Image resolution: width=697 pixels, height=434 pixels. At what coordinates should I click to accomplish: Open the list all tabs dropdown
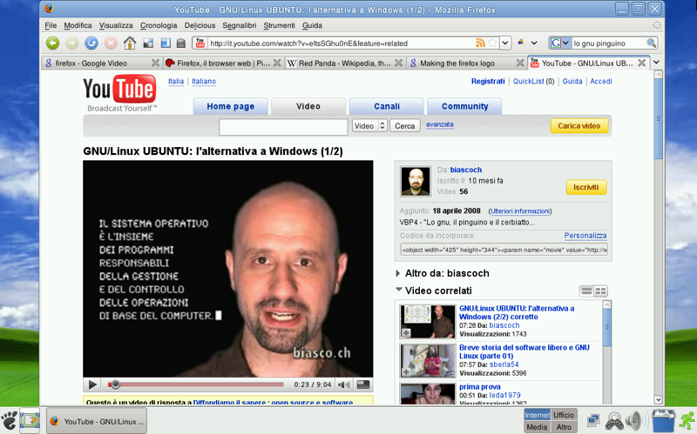point(657,63)
